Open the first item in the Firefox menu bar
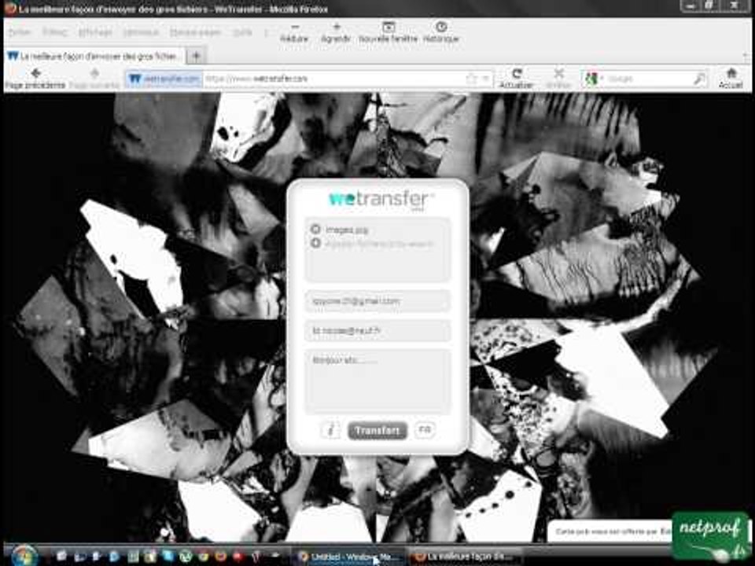This screenshot has width=755, height=566. pyautogui.click(x=20, y=32)
